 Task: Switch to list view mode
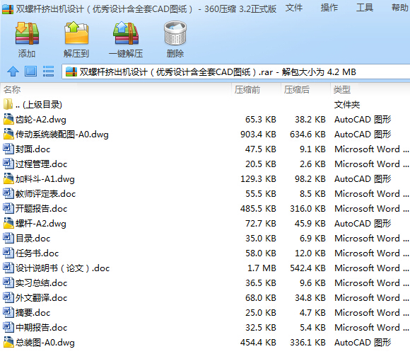click(48, 72)
